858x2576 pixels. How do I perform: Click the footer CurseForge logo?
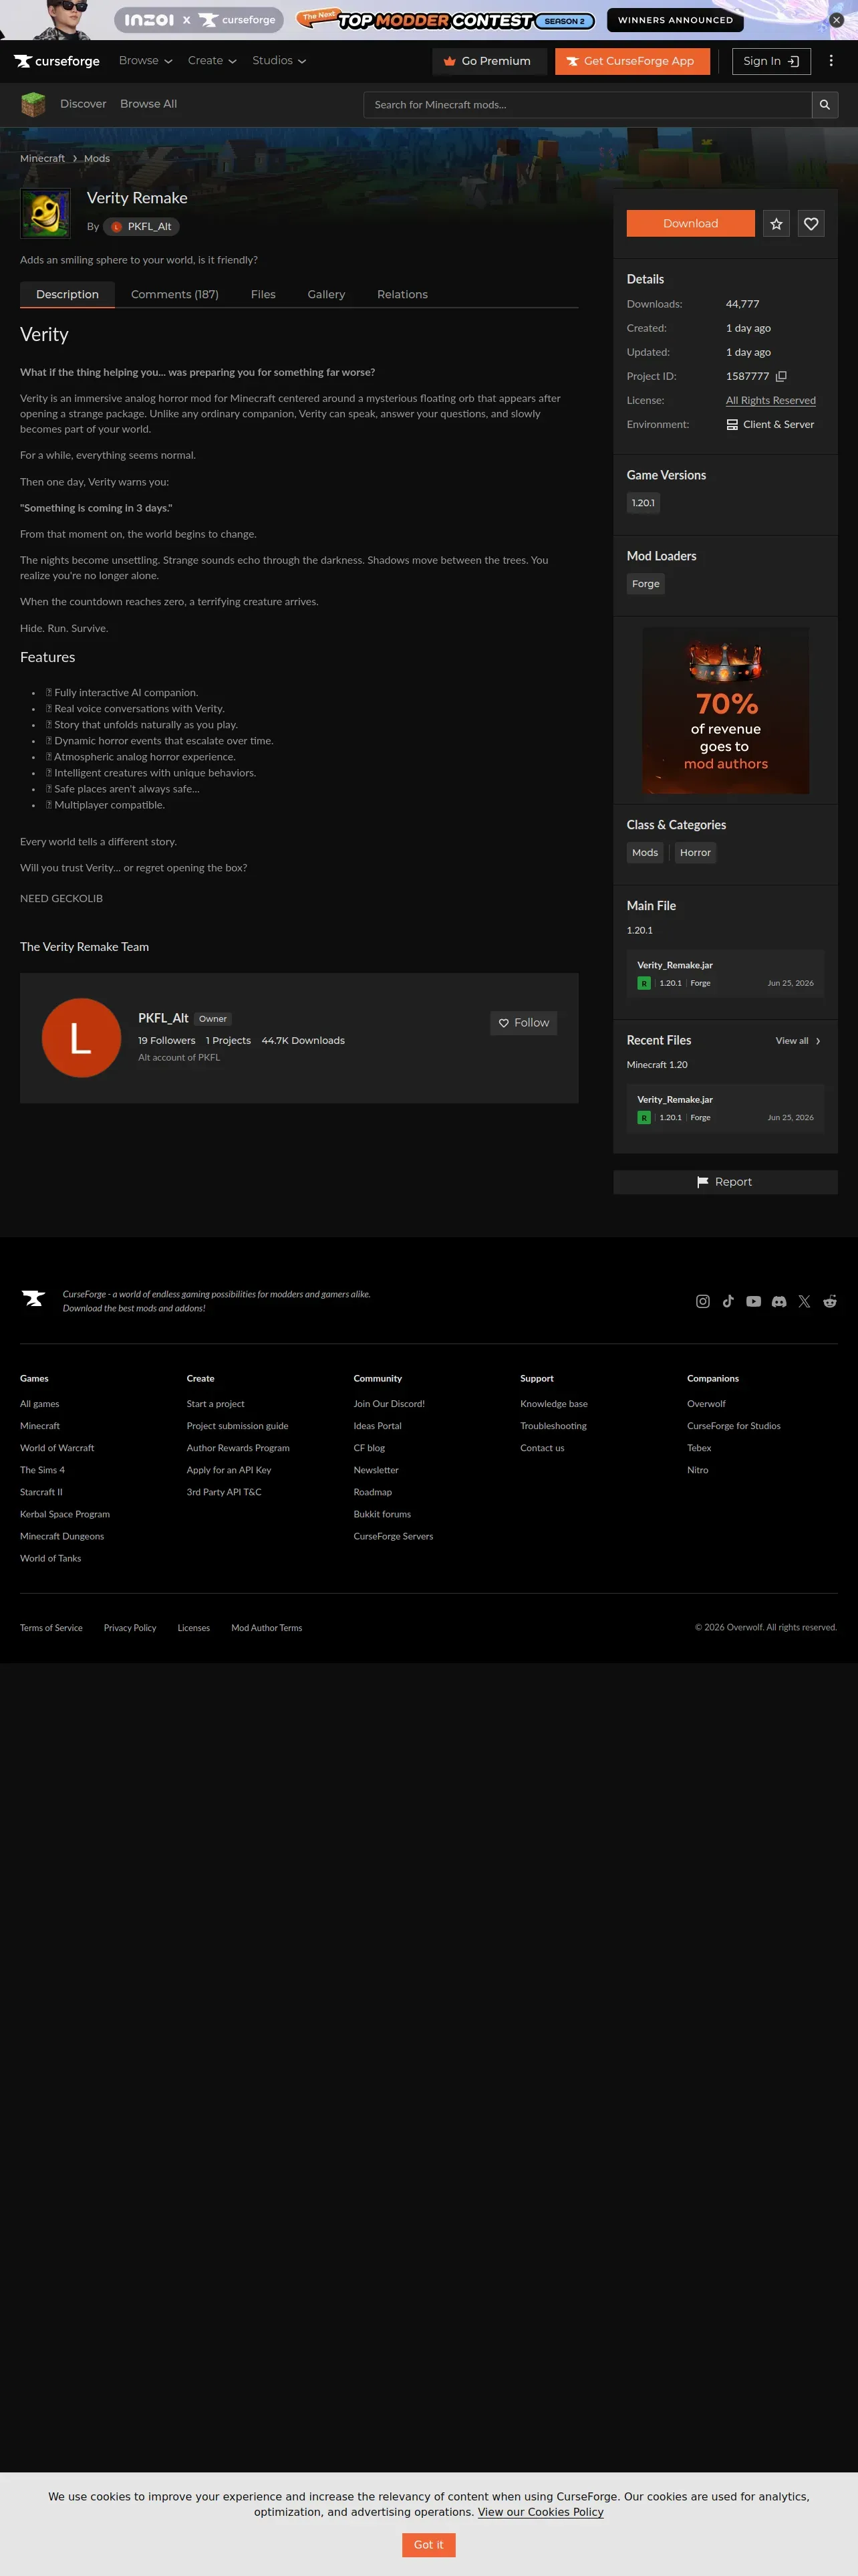[x=33, y=1298]
